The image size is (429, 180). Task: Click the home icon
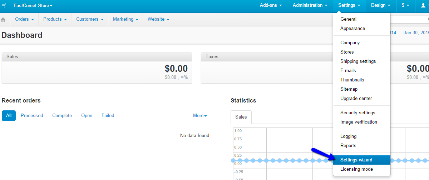click(4, 20)
